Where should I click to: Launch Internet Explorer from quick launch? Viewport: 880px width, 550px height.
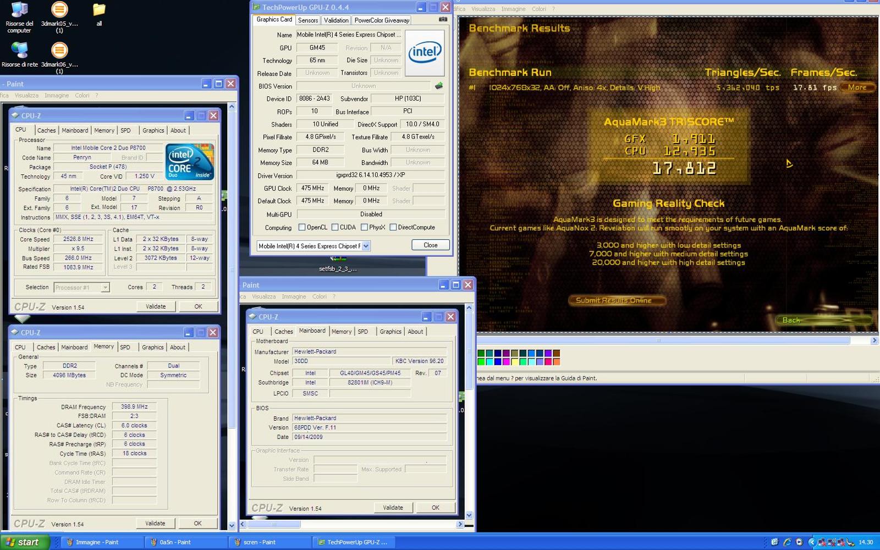point(787,542)
